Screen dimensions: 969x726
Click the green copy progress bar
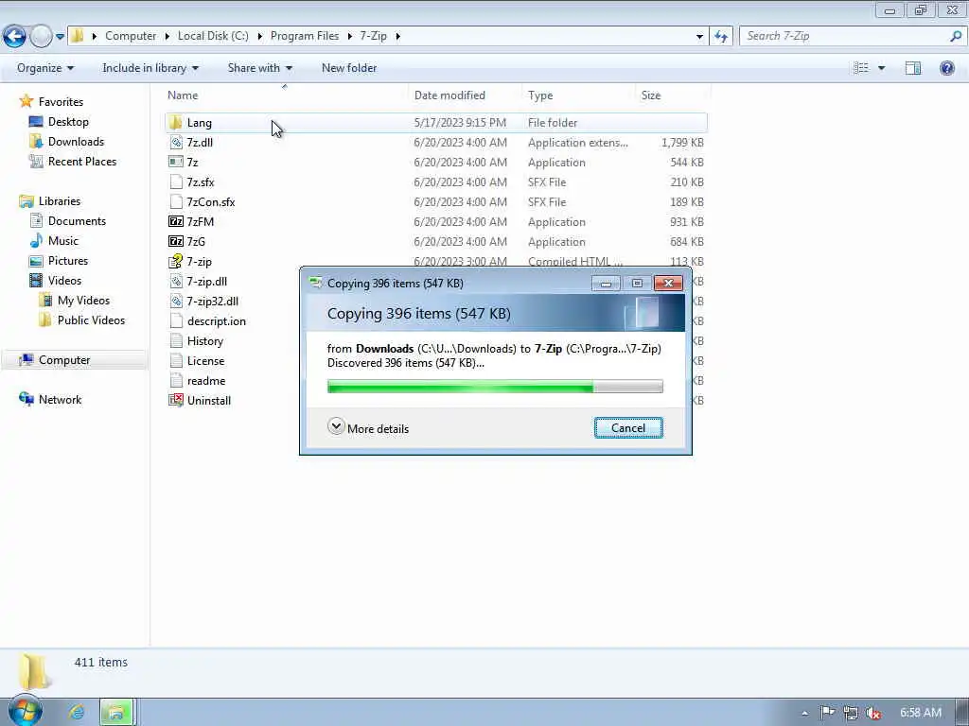[495, 387]
